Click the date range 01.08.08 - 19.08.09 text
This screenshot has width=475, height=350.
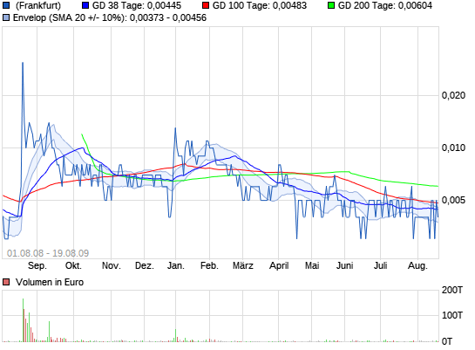coord(48,253)
